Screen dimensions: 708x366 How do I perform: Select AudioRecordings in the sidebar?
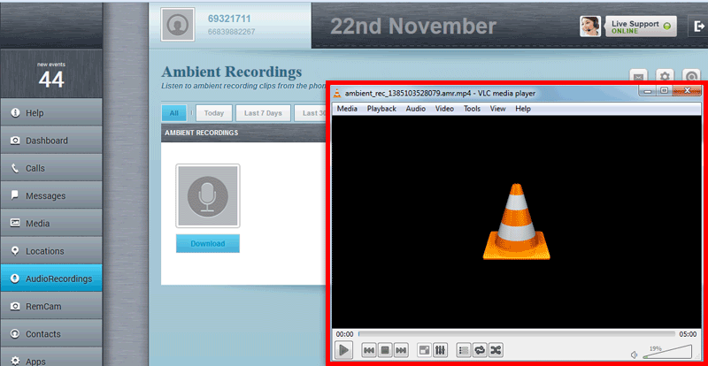point(51,278)
